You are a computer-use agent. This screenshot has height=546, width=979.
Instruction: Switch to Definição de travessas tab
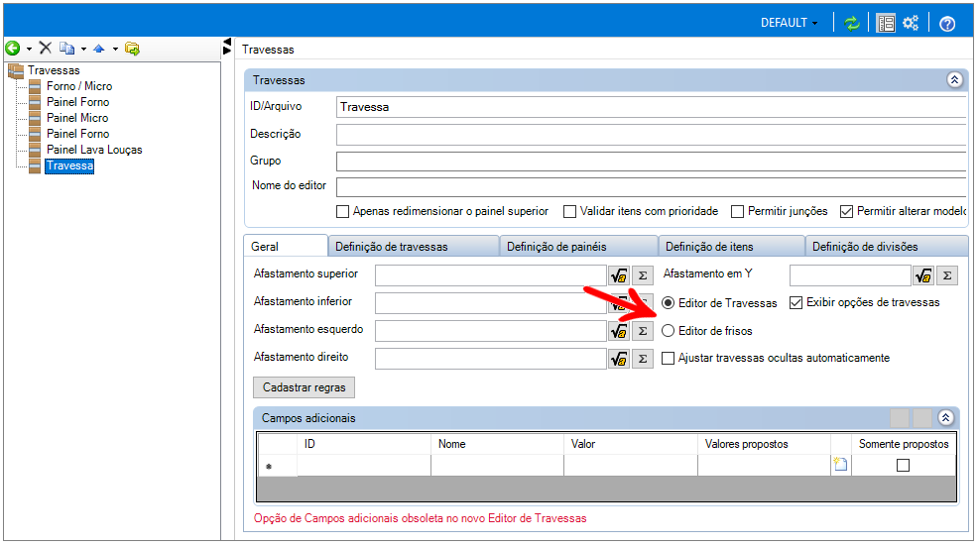412,247
